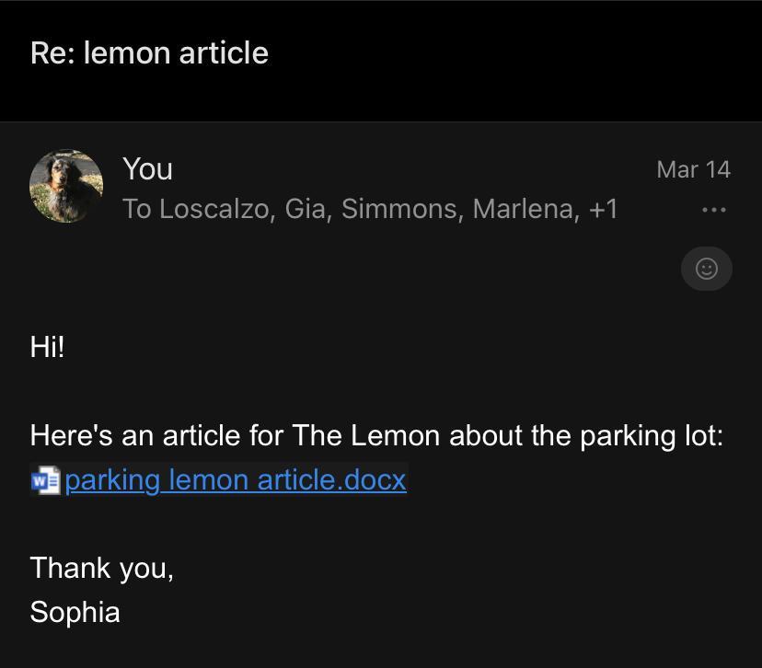762x668 pixels.
Task: Open the parking lemon article.docx link
Action: point(236,480)
